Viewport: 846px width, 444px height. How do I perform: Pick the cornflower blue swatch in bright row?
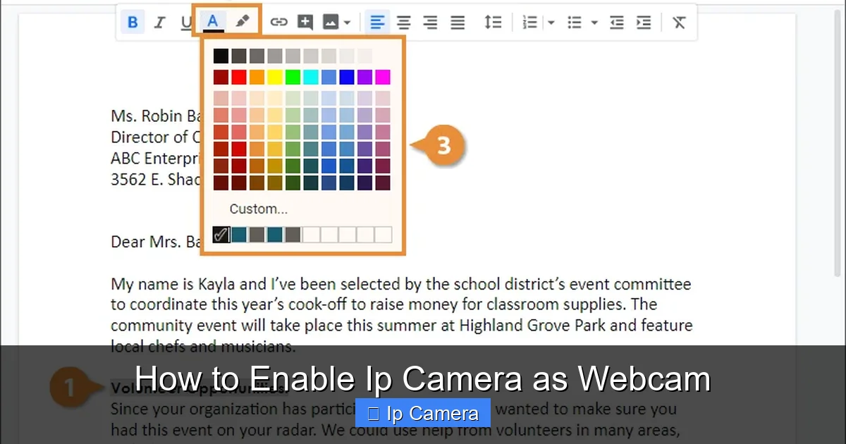click(x=329, y=77)
